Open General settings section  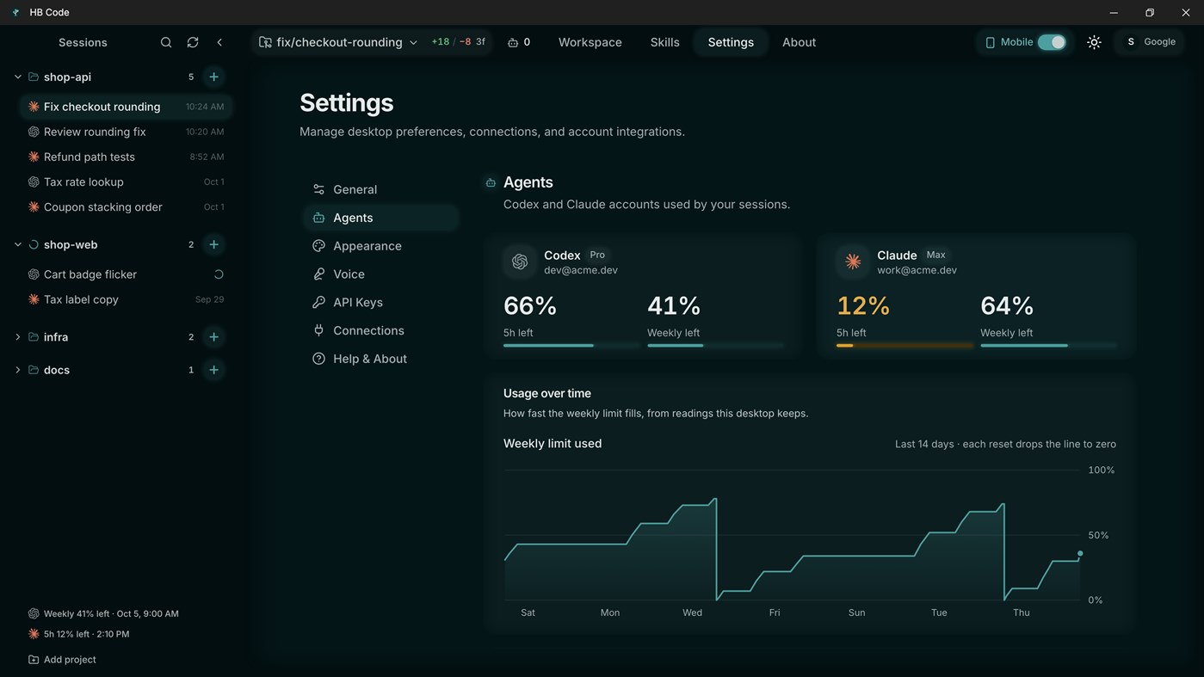tap(380, 189)
